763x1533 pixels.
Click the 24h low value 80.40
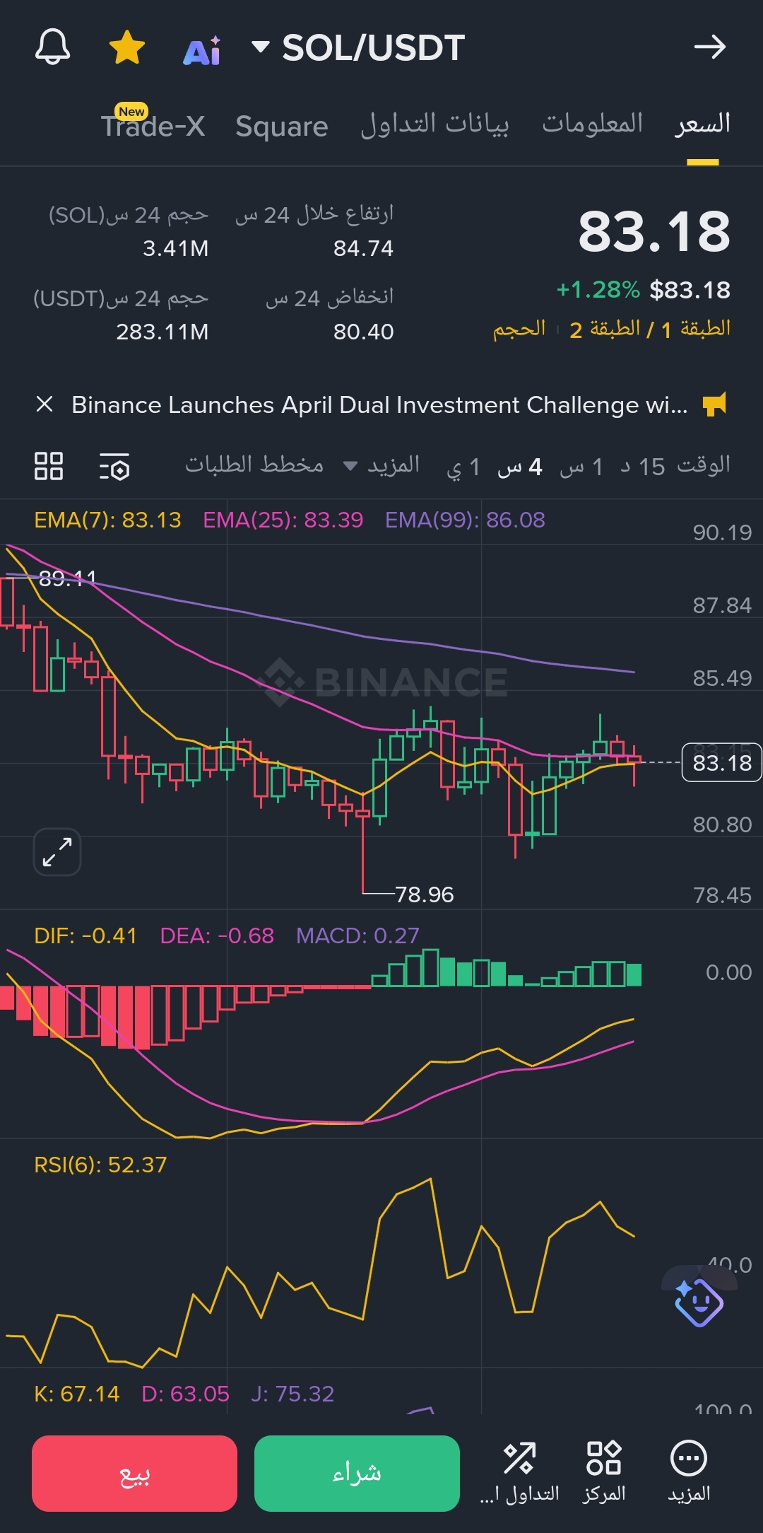[363, 332]
